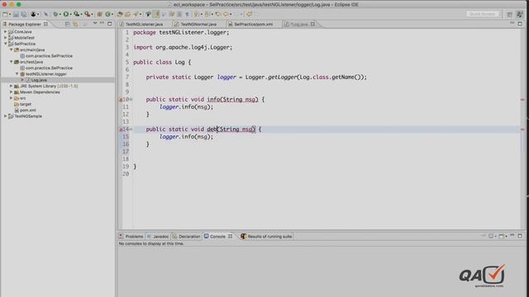Screen dimensions: 529x297
Task: Open dropdown next to New file icon
Action: 10,15
